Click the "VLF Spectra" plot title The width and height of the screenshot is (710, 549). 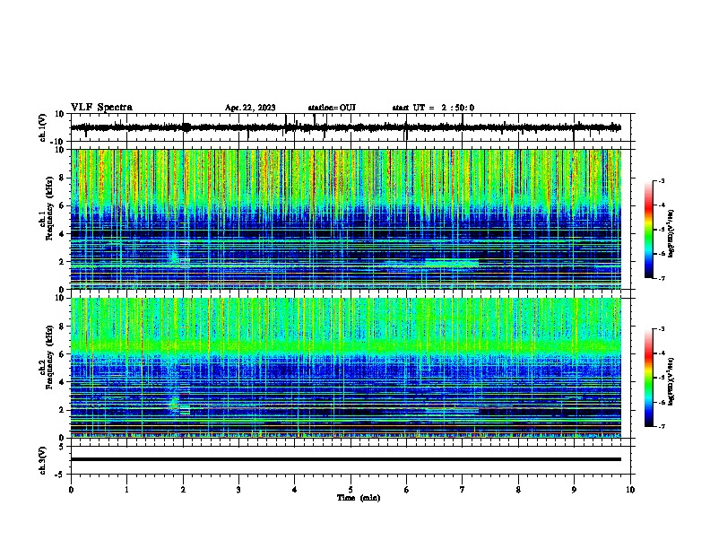click(101, 108)
